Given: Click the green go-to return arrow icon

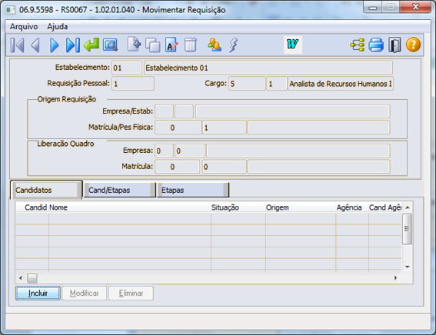Looking at the screenshot, I should 92,45.
